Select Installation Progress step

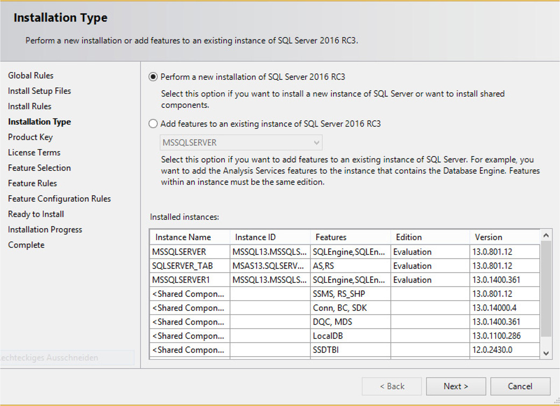[45, 229]
